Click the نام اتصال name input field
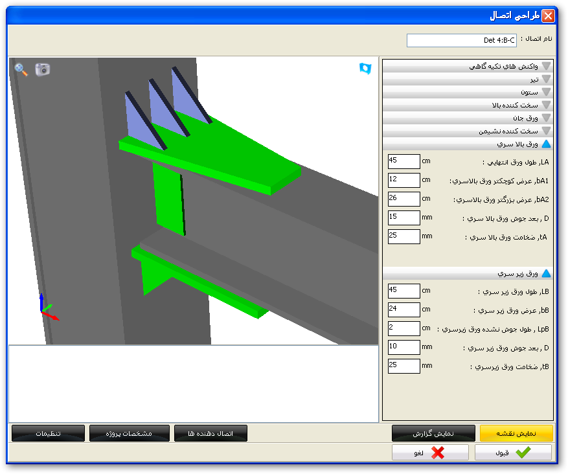Screen dimensions: 568x474 (461, 40)
